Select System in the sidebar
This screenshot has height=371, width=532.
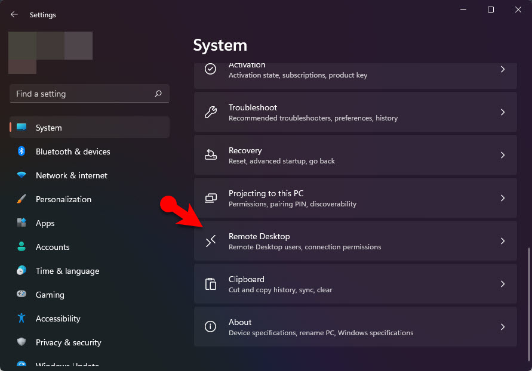(x=90, y=128)
